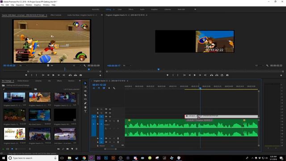Toggle lock on Audio 1 track

click(x=97, y=124)
